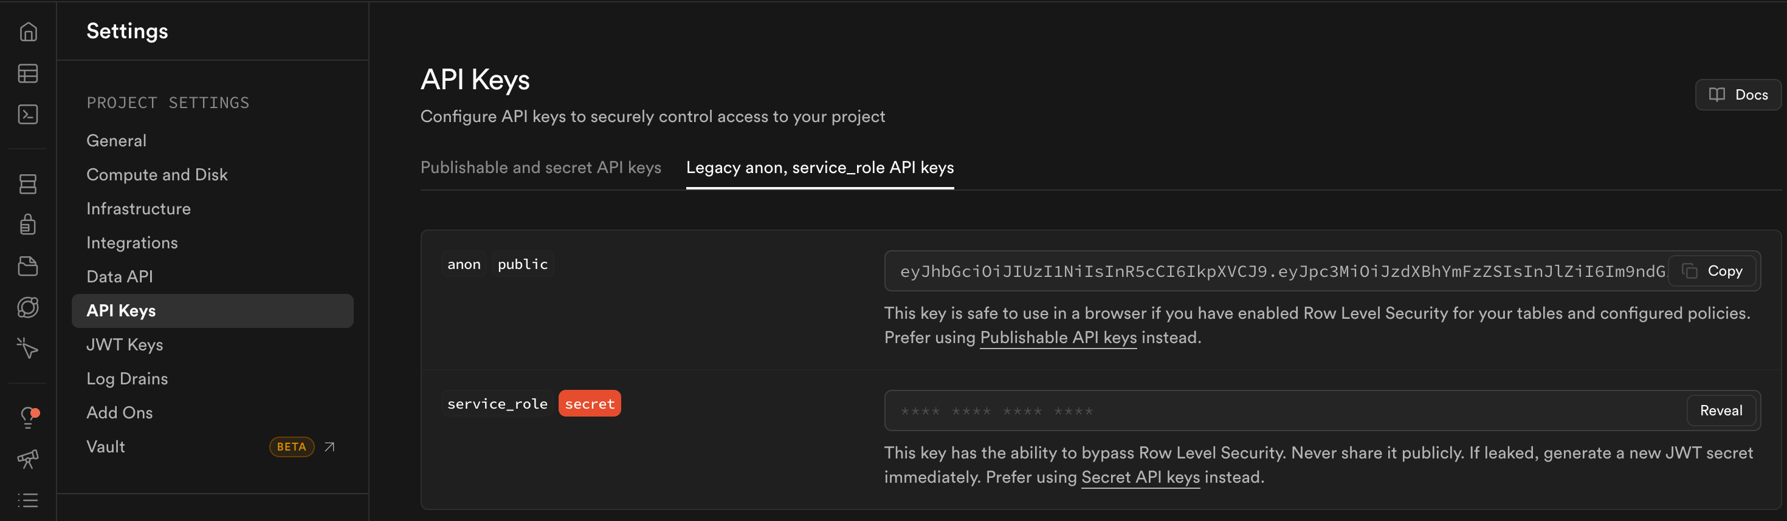
Task: Open the Docs button
Action: coord(1737,95)
